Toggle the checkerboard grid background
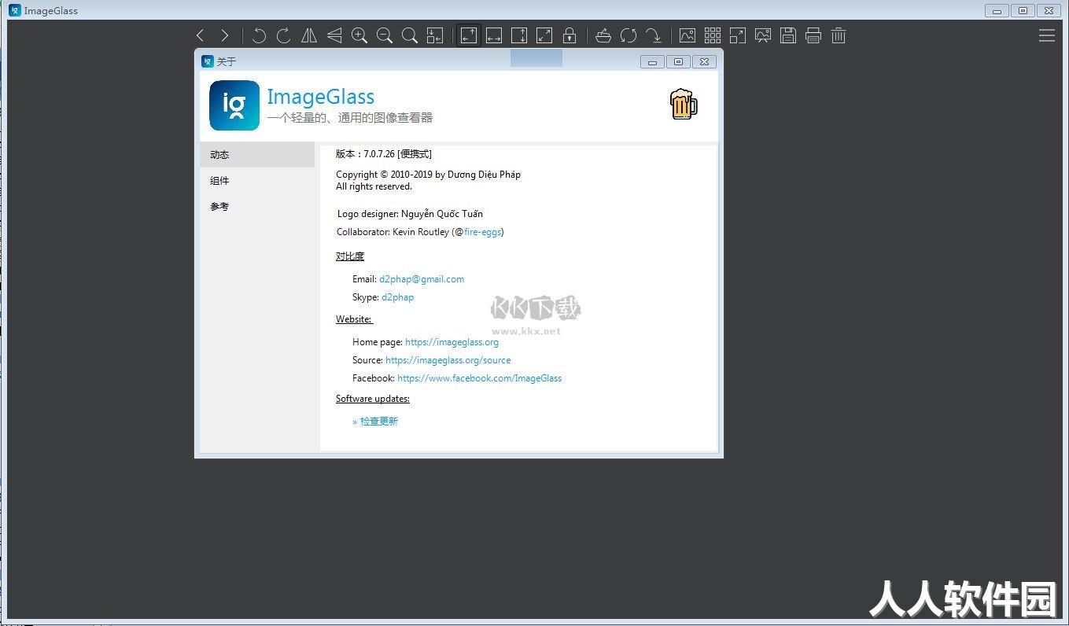The image size is (1069, 626). tap(713, 35)
